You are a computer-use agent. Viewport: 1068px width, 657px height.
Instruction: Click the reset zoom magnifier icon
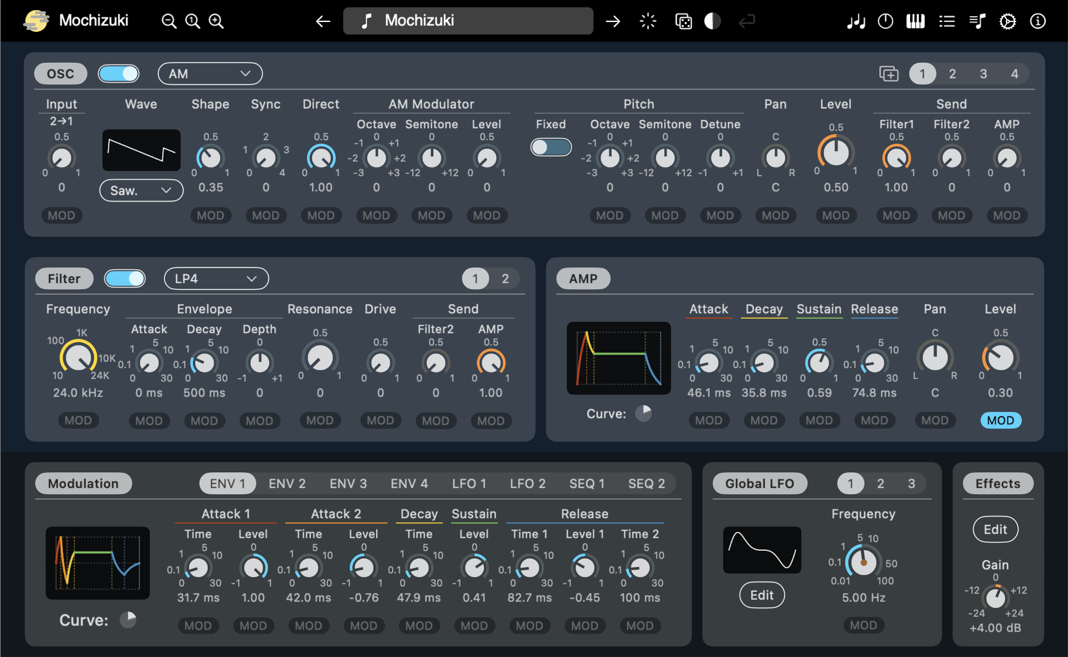click(x=192, y=21)
